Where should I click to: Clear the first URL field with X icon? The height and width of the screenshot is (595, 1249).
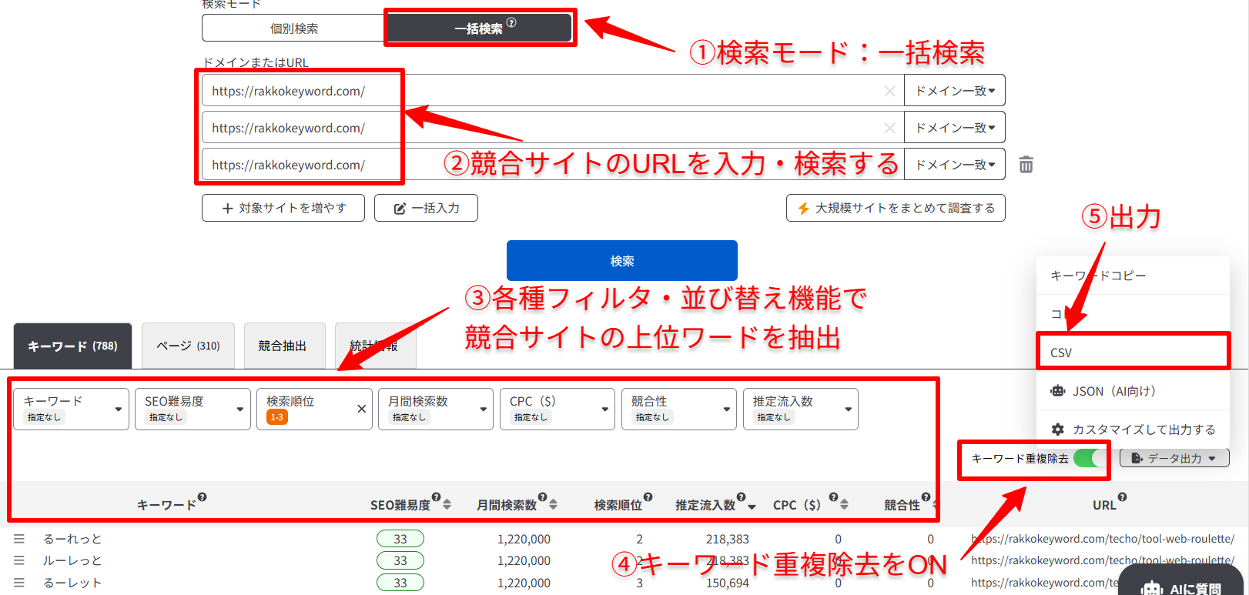point(889,91)
